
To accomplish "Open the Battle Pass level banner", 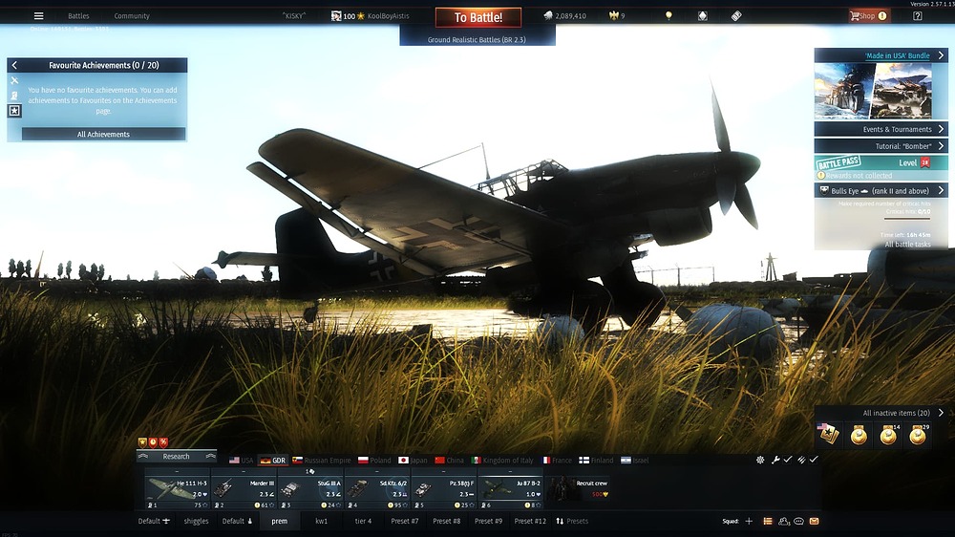I will [x=881, y=162].
